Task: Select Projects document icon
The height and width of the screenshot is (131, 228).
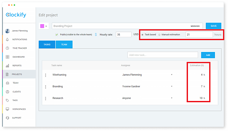Action: pos(7,74)
